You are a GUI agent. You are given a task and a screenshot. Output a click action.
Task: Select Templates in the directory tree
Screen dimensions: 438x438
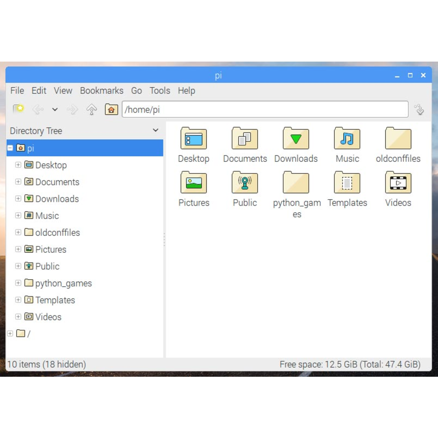pyautogui.click(x=55, y=300)
